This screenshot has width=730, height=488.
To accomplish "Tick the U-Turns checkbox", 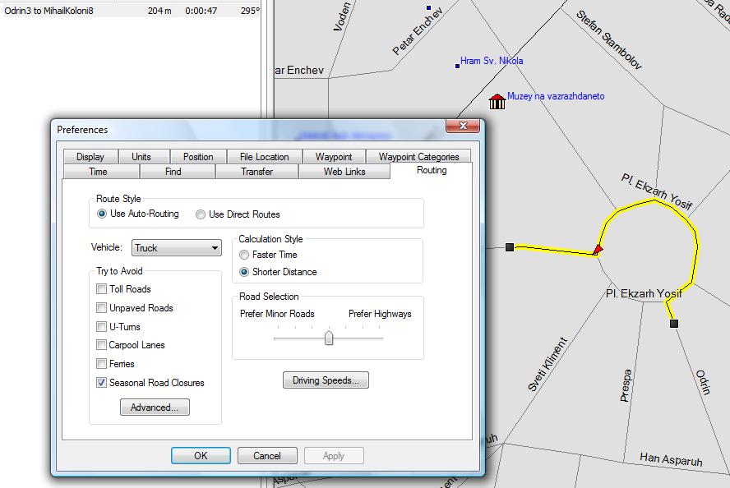I will (x=102, y=327).
